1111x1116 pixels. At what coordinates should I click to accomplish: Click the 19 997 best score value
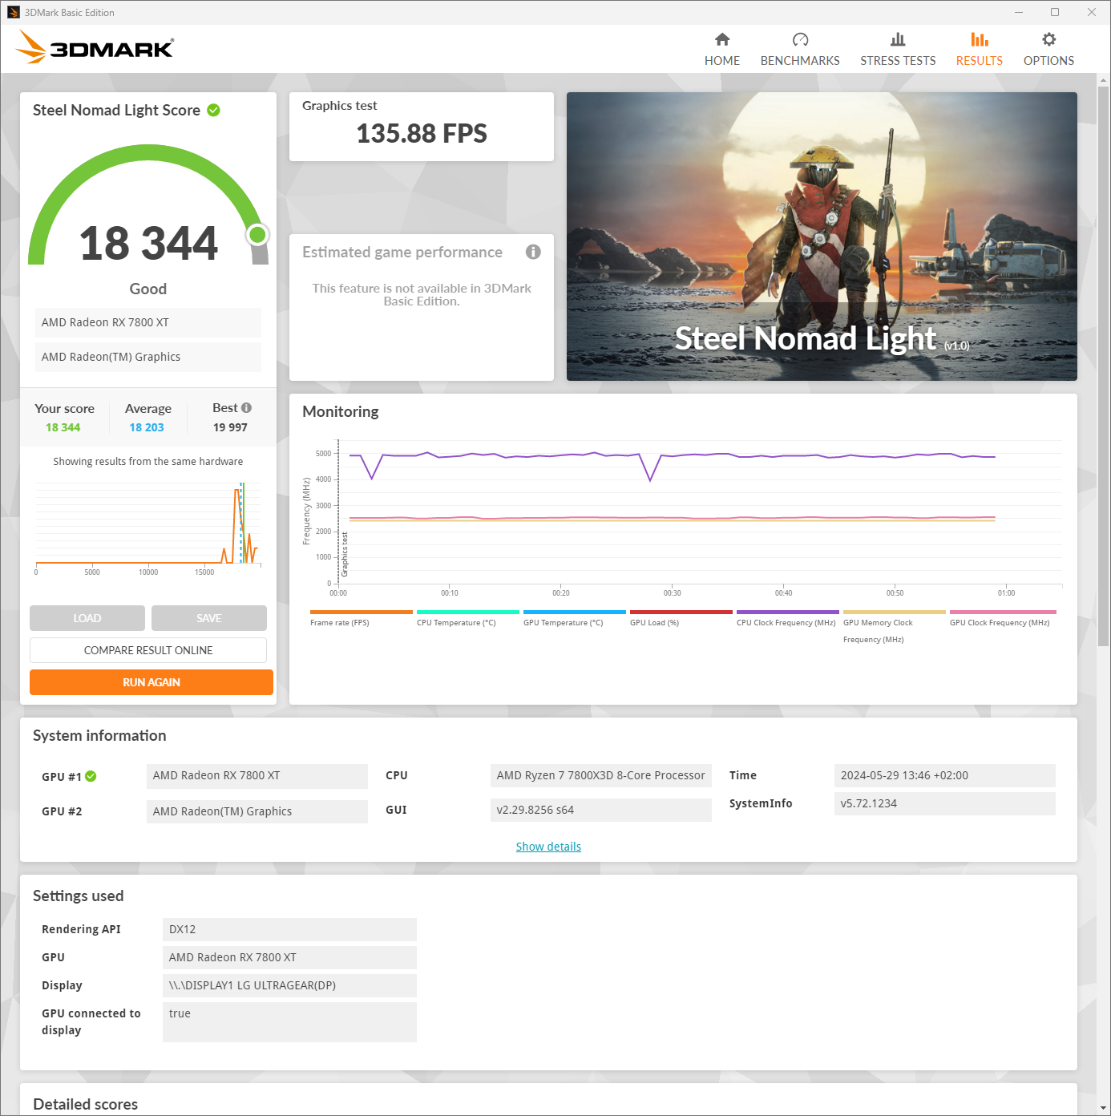coord(230,427)
